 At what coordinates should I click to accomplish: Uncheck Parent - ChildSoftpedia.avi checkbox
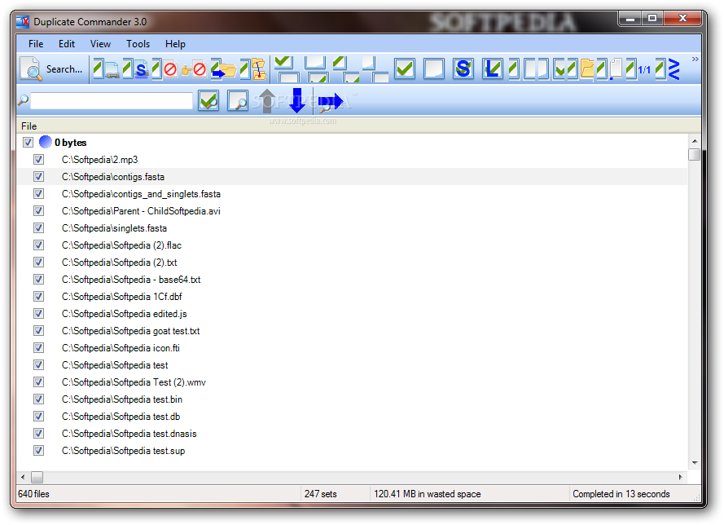(x=39, y=211)
